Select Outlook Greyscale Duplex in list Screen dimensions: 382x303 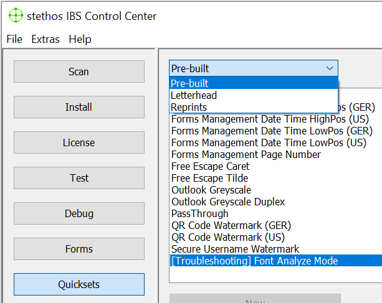click(228, 202)
